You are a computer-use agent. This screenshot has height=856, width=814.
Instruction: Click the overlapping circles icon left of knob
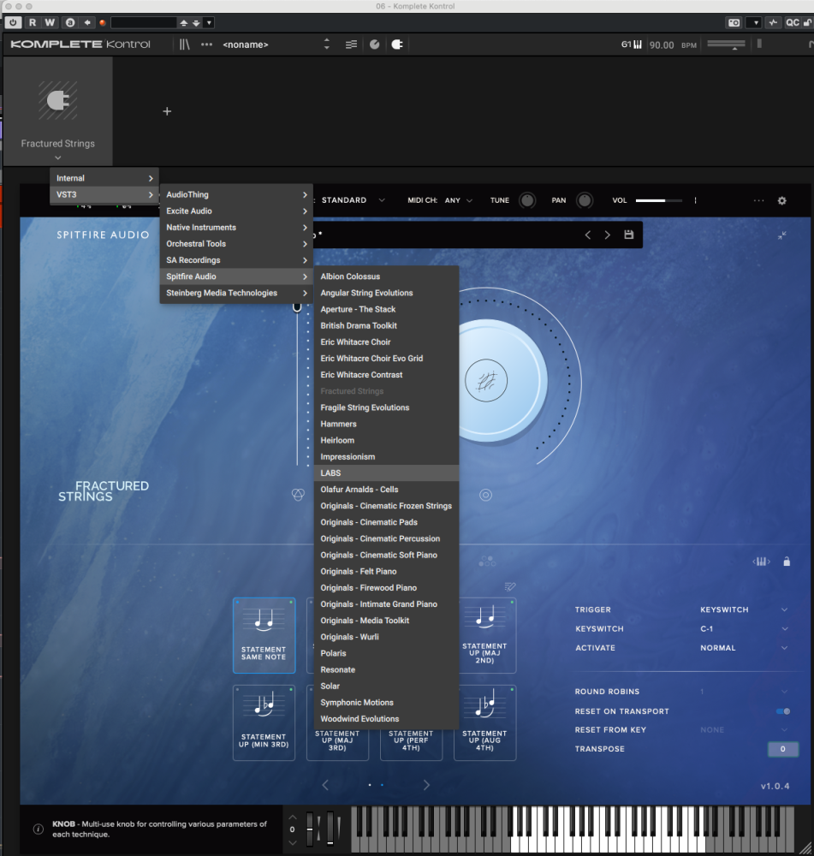click(x=298, y=495)
